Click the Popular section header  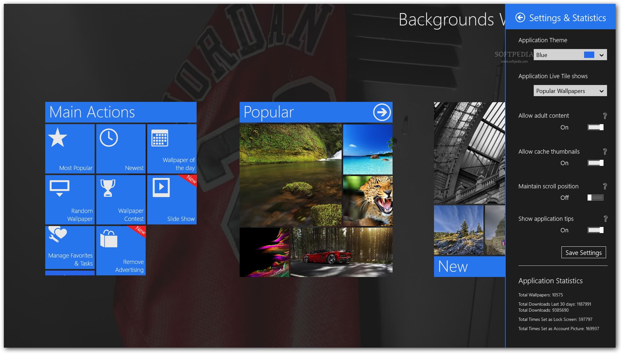click(x=316, y=112)
